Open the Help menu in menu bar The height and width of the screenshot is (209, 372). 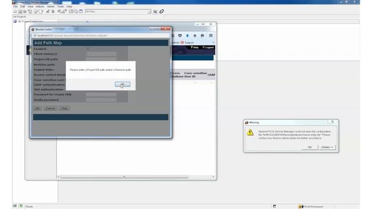coord(69,6)
